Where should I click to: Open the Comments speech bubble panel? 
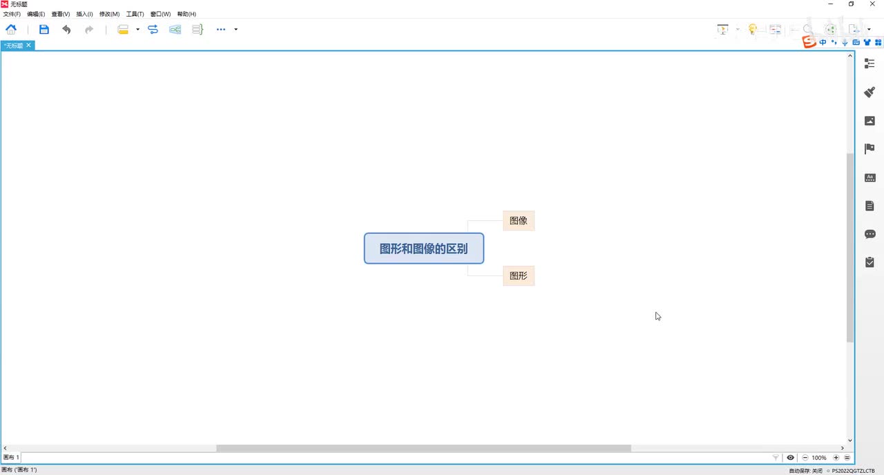pos(869,234)
